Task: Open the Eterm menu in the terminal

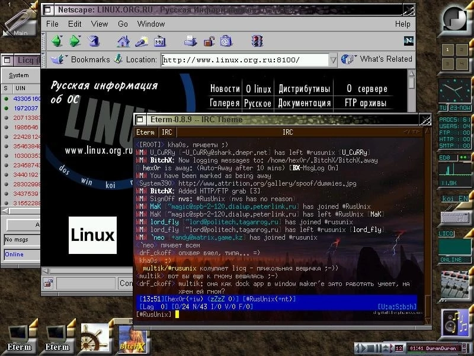Action: (145, 132)
